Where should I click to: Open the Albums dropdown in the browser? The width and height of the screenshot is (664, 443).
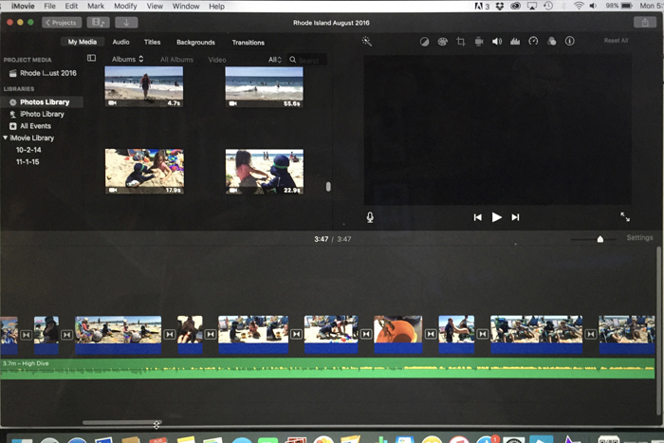pos(127,60)
